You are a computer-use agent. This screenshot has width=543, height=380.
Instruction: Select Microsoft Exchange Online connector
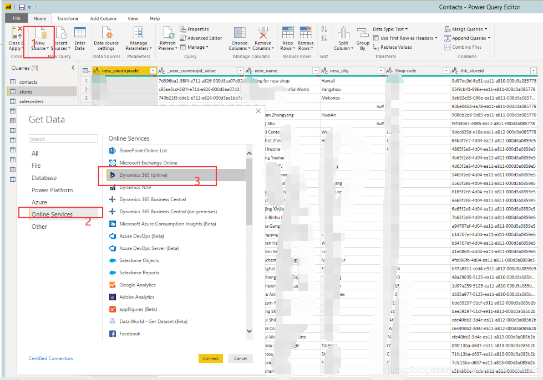[x=176, y=162]
